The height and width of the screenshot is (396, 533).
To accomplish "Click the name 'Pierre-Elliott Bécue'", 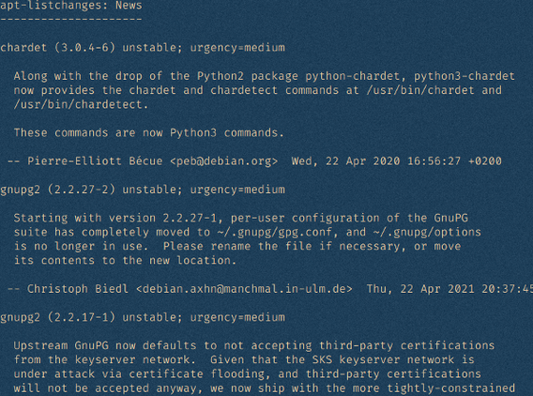I will click(x=95, y=161).
